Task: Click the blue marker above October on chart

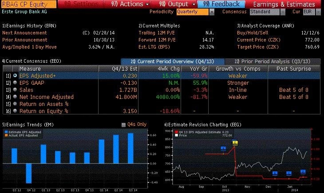Action: (x=223, y=148)
